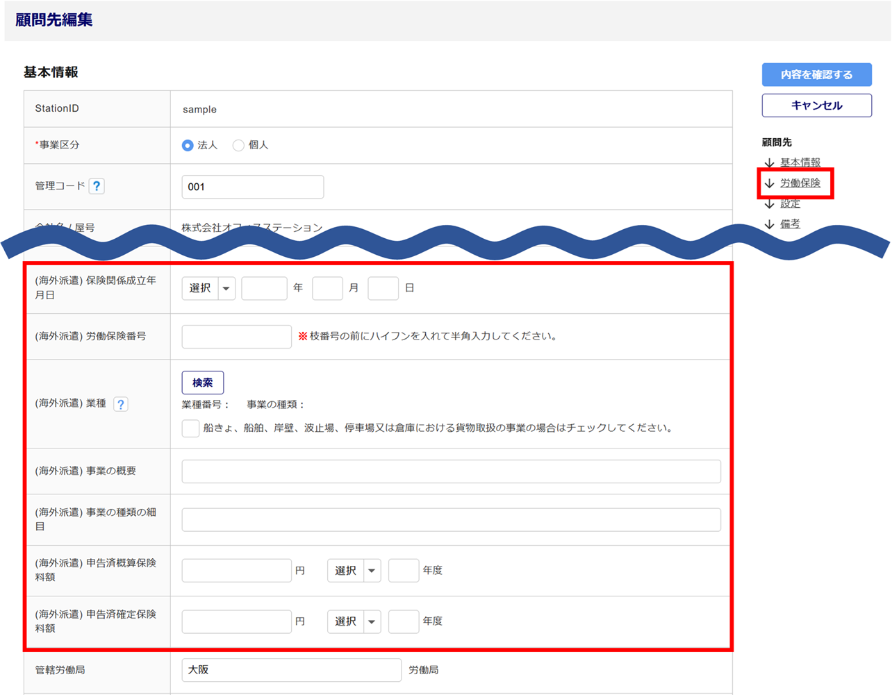892x695 pixels.
Task: Click down arrow icon beside 労働保険
Action: [x=769, y=183]
